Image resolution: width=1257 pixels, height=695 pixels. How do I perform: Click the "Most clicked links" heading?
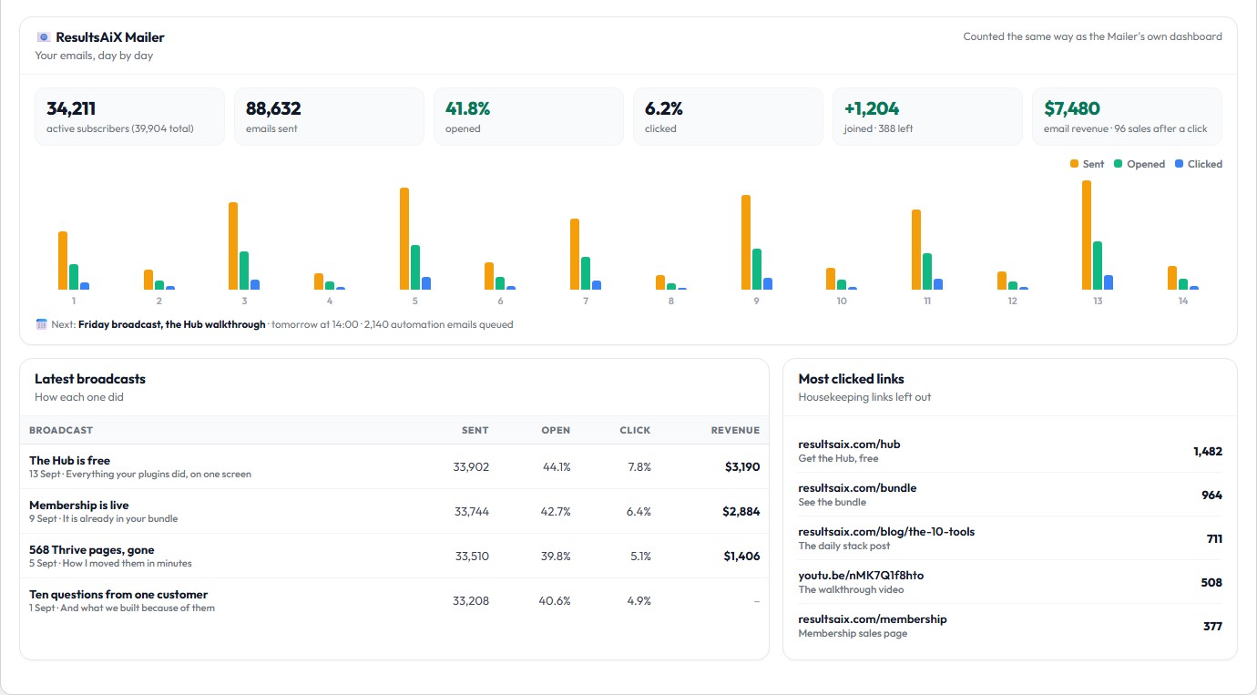(x=852, y=379)
